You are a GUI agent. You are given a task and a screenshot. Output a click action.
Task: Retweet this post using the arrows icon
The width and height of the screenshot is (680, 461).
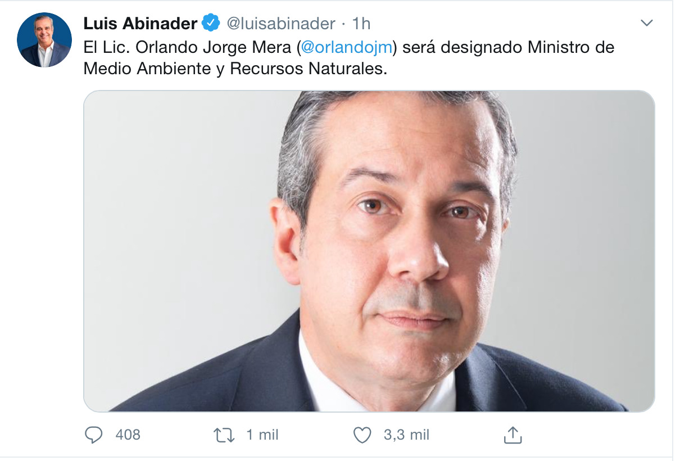pos(224,435)
